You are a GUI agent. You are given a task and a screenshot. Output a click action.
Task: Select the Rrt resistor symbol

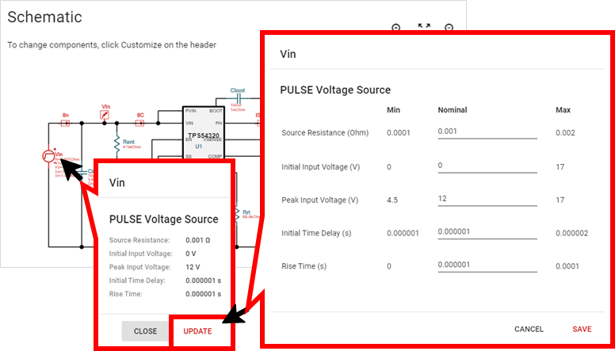(x=237, y=214)
